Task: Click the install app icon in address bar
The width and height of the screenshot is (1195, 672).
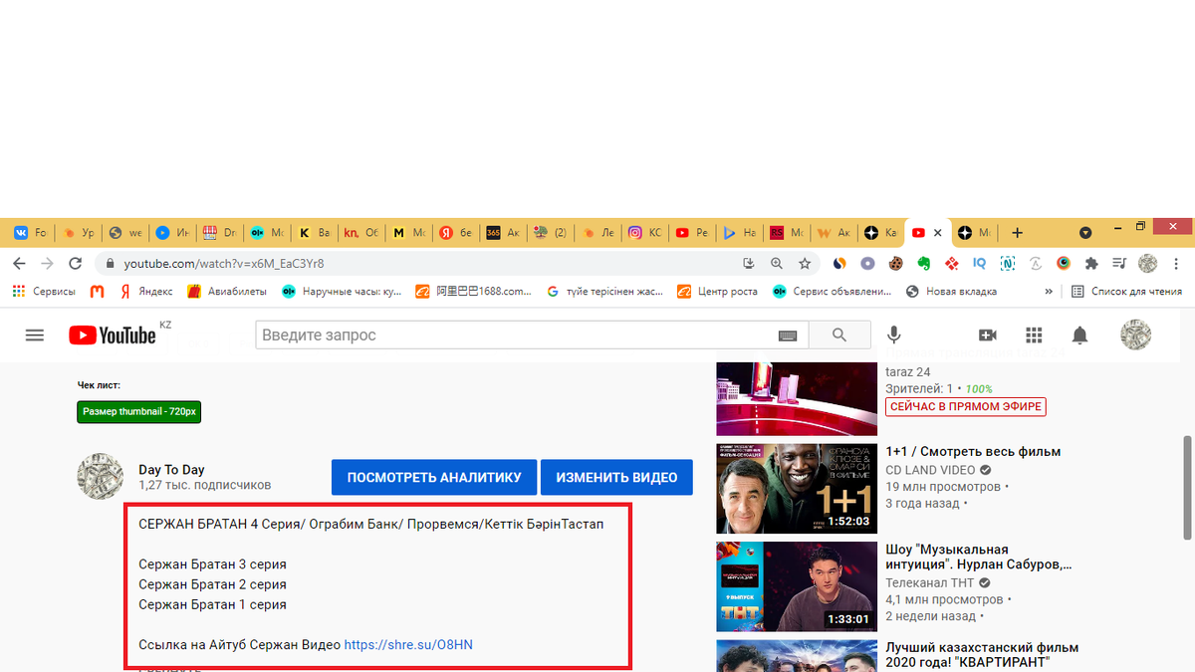Action: [x=749, y=264]
